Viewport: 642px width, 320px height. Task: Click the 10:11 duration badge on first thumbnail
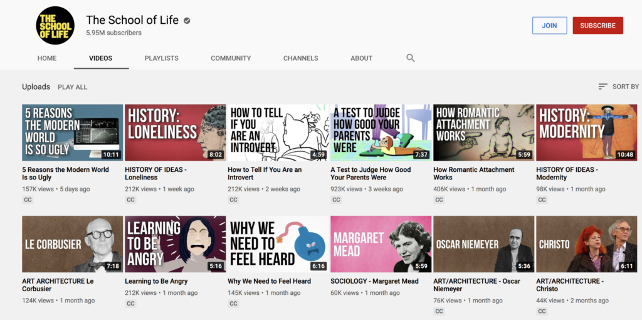point(111,154)
